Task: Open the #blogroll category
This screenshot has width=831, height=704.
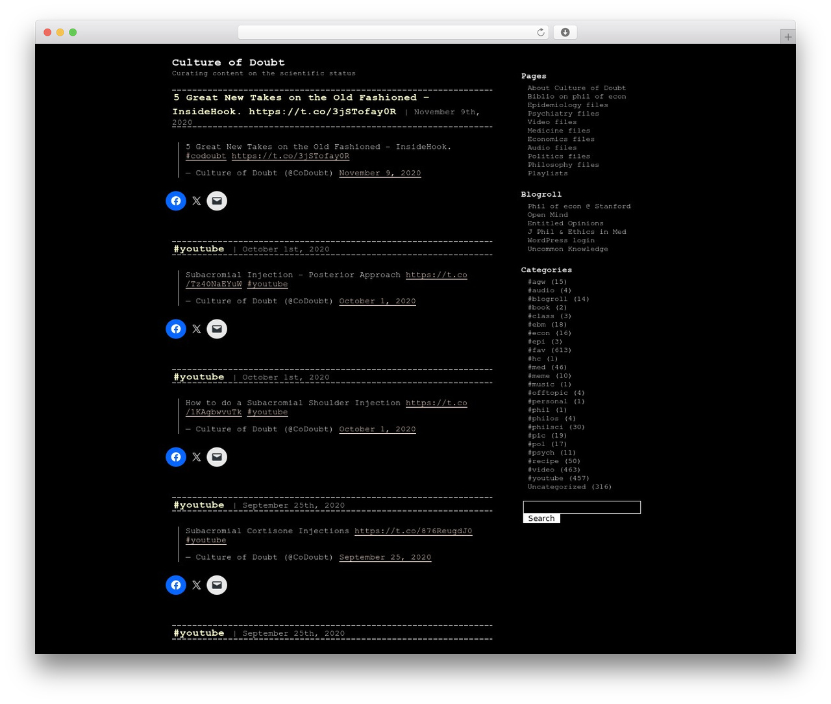Action: pyautogui.click(x=547, y=299)
